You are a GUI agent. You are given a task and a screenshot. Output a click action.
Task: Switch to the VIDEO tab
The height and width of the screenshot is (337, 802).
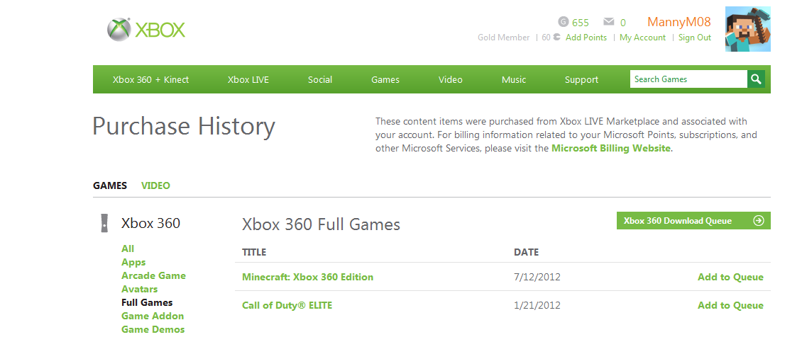pyautogui.click(x=155, y=186)
